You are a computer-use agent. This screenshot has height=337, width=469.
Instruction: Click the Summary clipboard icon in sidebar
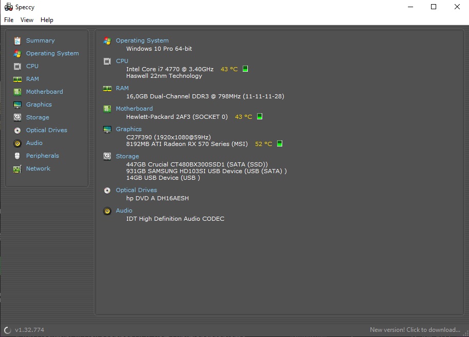pos(17,40)
